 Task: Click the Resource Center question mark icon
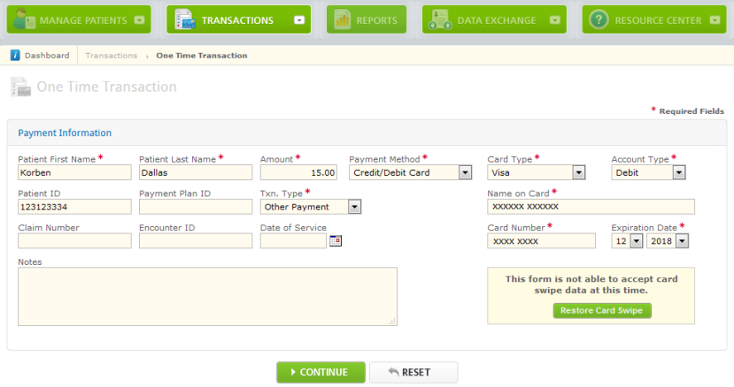[x=599, y=19]
